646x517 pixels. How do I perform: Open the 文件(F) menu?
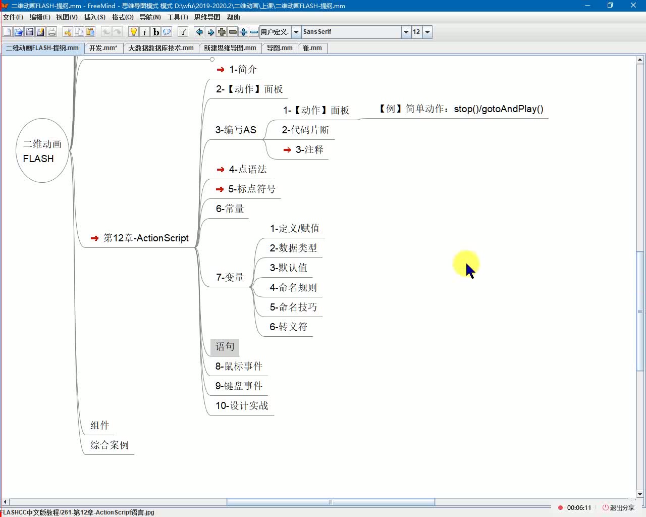[13, 17]
